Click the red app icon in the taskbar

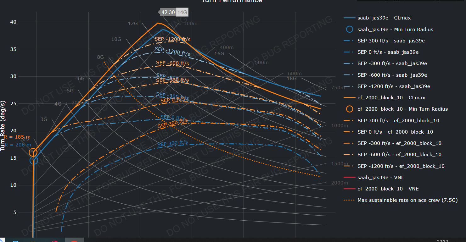tap(74, 240)
